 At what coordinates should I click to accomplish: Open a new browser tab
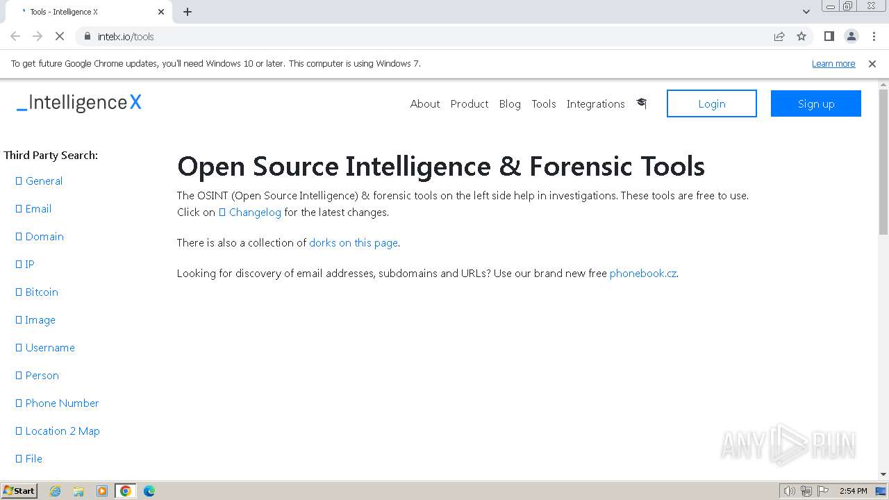pos(188,12)
